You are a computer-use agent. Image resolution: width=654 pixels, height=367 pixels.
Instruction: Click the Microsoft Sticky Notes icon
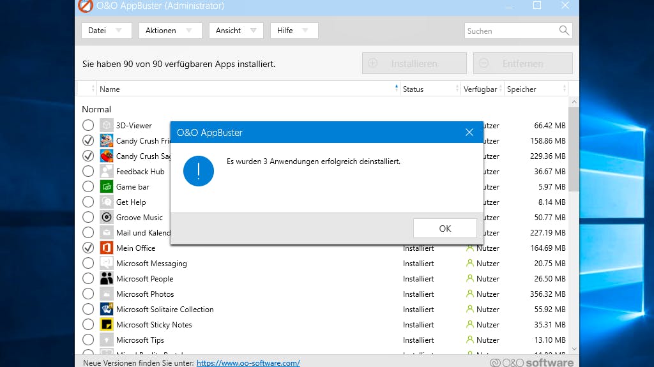(x=107, y=324)
